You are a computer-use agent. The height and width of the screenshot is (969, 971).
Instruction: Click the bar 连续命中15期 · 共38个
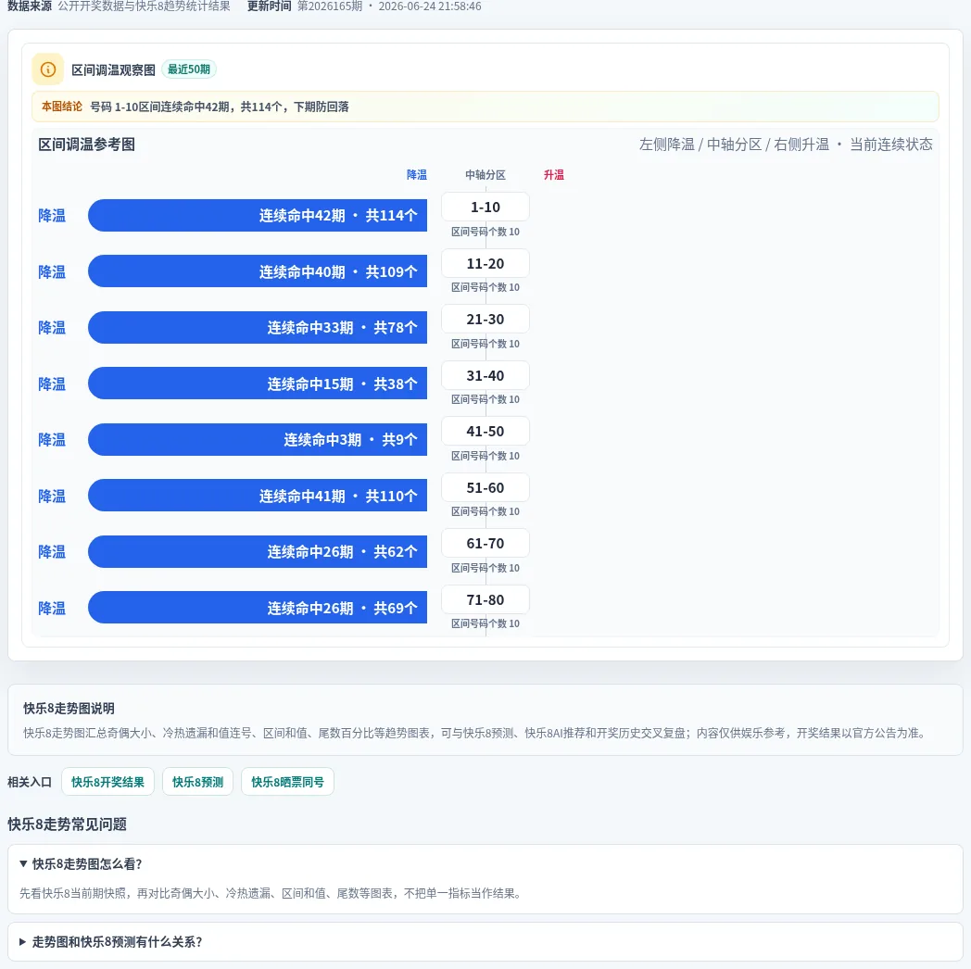click(258, 384)
